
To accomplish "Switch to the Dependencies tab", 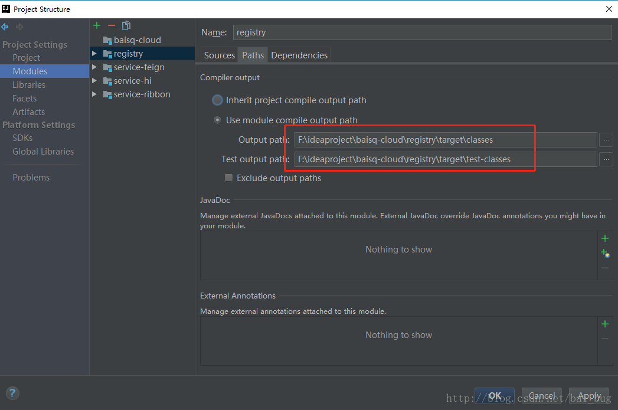I will (x=299, y=55).
